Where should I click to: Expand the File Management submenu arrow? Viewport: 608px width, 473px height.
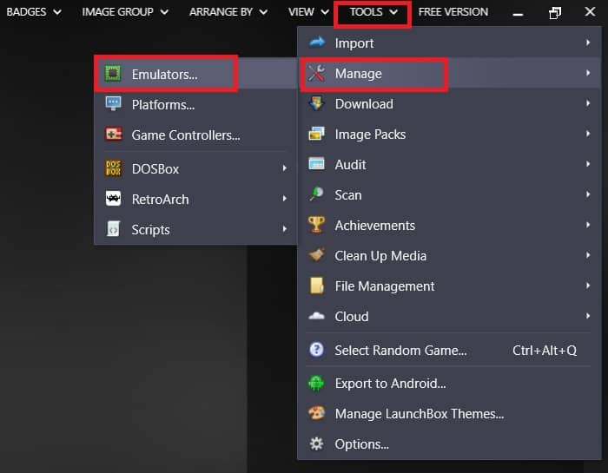point(588,286)
